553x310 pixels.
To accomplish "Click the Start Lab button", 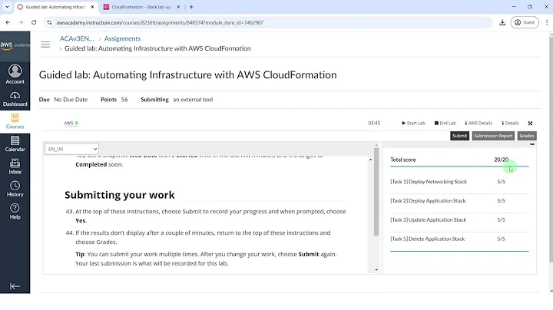I will pos(414,123).
